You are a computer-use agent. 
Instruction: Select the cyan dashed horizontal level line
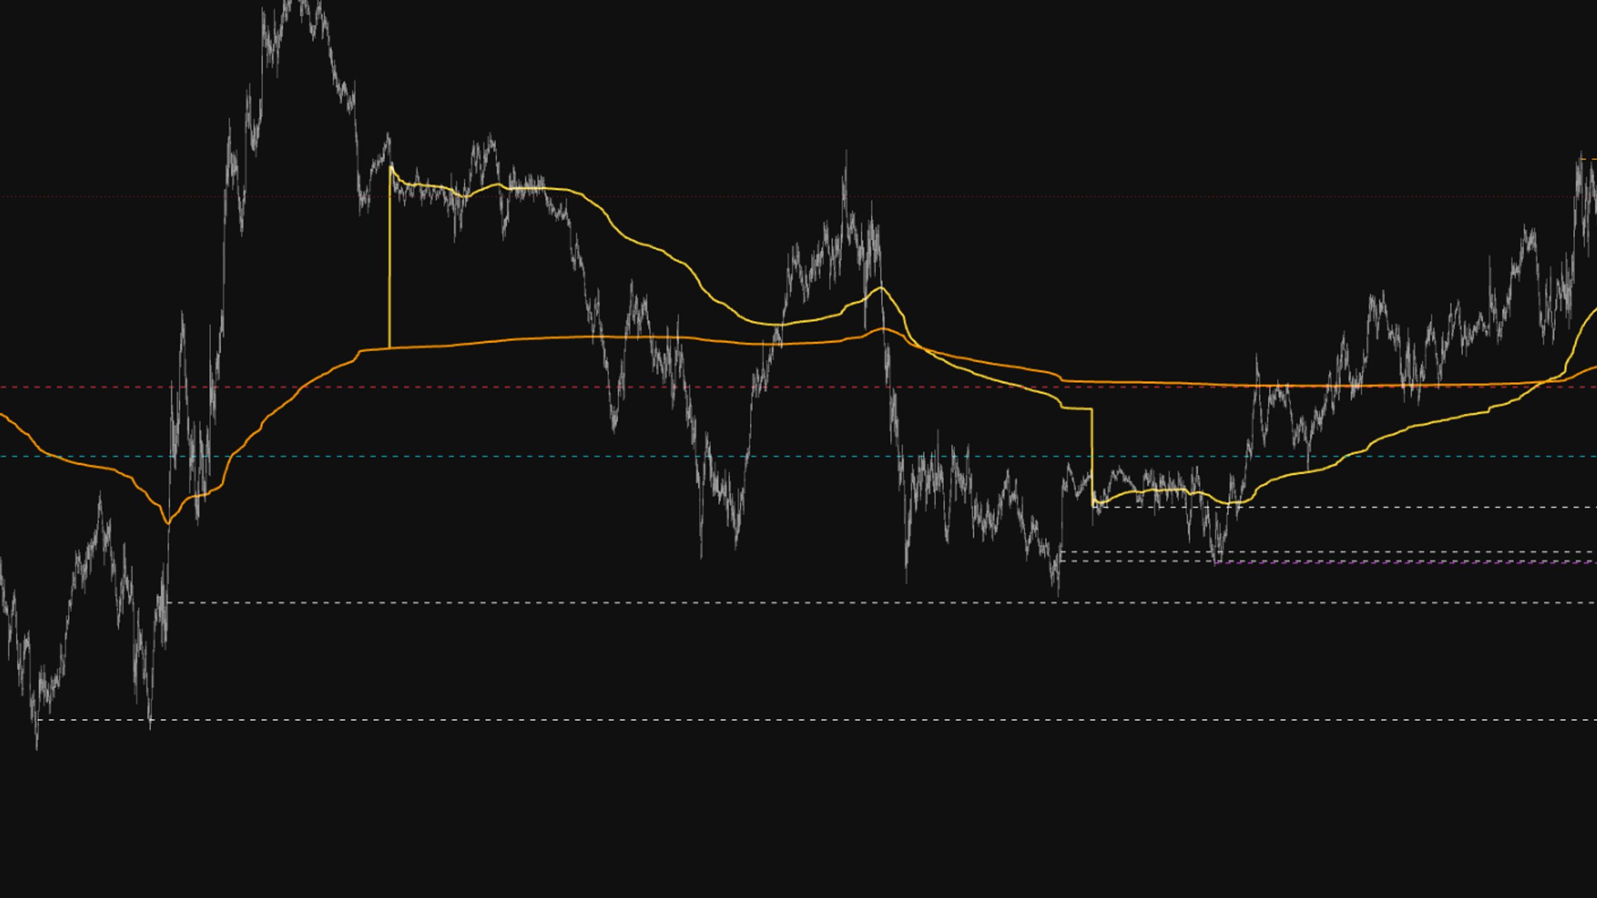tap(798, 456)
